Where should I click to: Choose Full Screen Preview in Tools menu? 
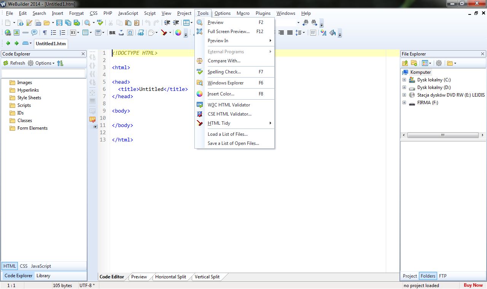tap(234, 32)
